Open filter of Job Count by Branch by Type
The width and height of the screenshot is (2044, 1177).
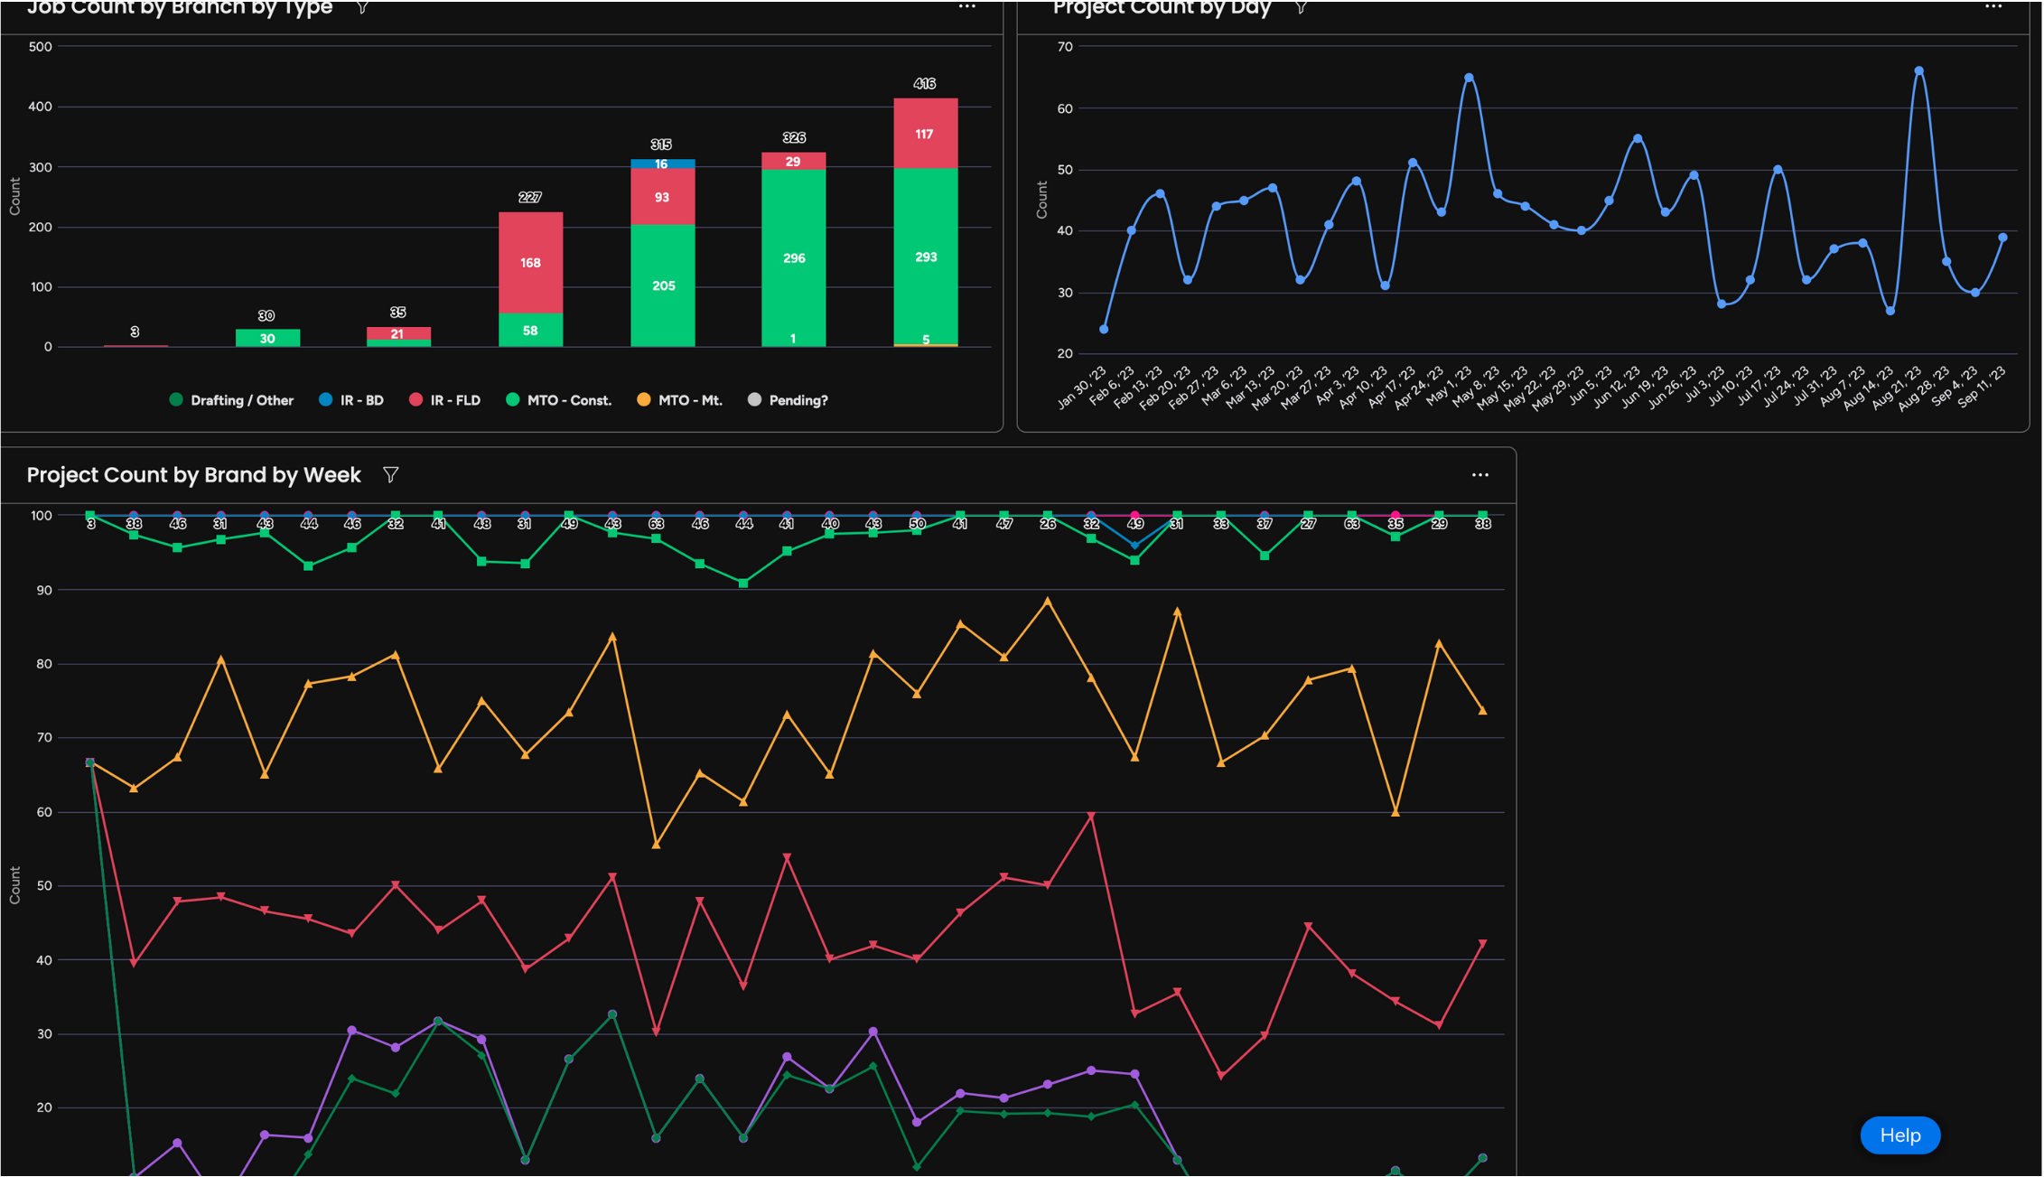pyautogui.click(x=362, y=7)
